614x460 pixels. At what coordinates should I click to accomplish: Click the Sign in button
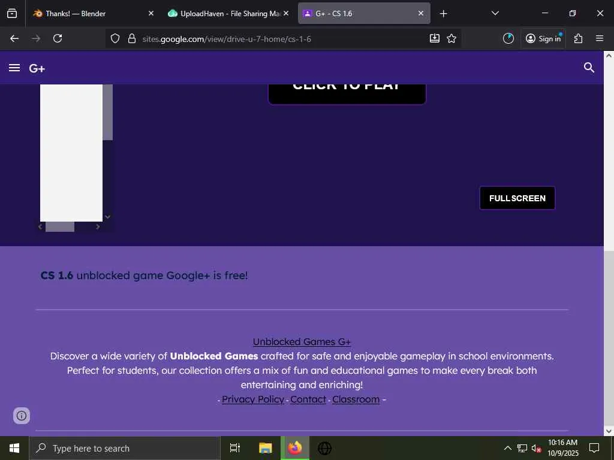pyautogui.click(x=543, y=38)
